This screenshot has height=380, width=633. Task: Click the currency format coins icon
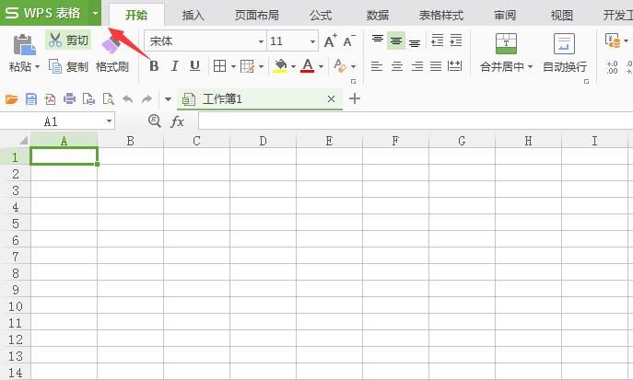point(613,40)
